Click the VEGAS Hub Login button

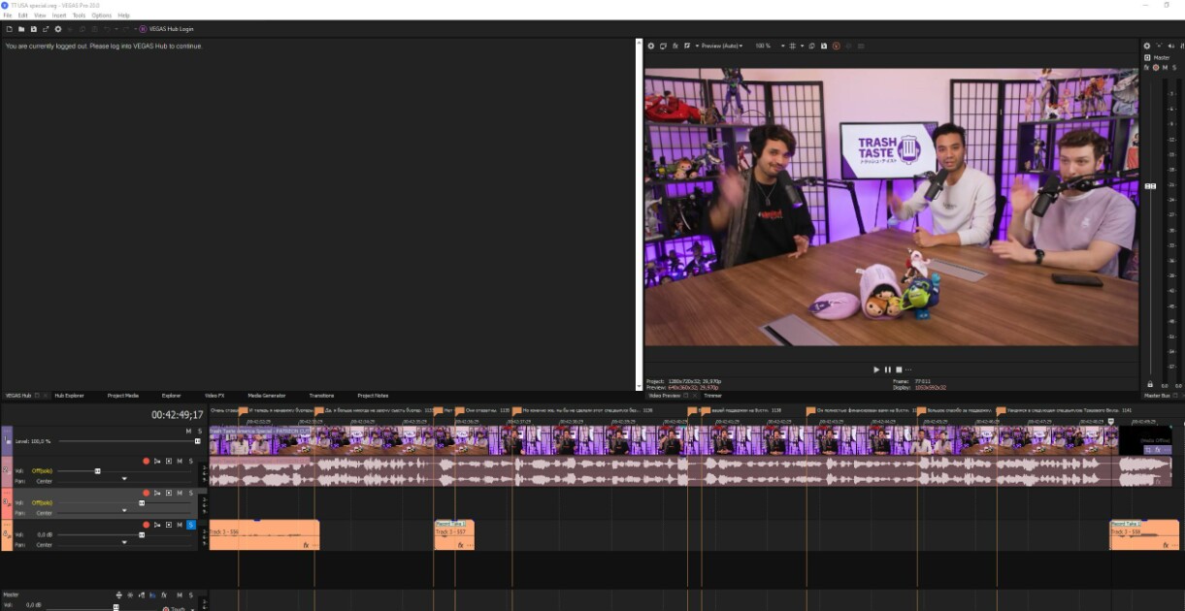167,29
